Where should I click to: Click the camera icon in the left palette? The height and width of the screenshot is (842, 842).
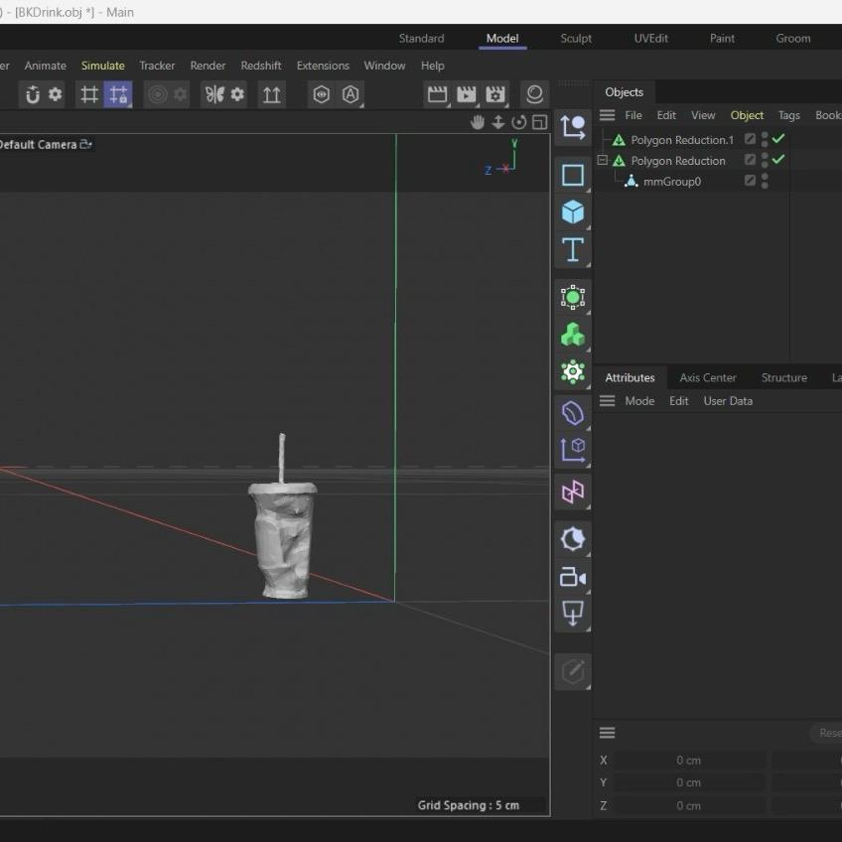coord(572,577)
